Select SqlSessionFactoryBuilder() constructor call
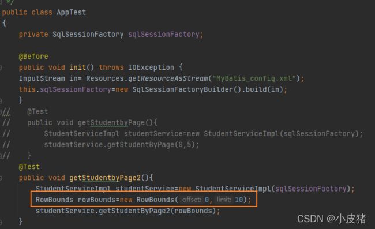 tap(187, 89)
